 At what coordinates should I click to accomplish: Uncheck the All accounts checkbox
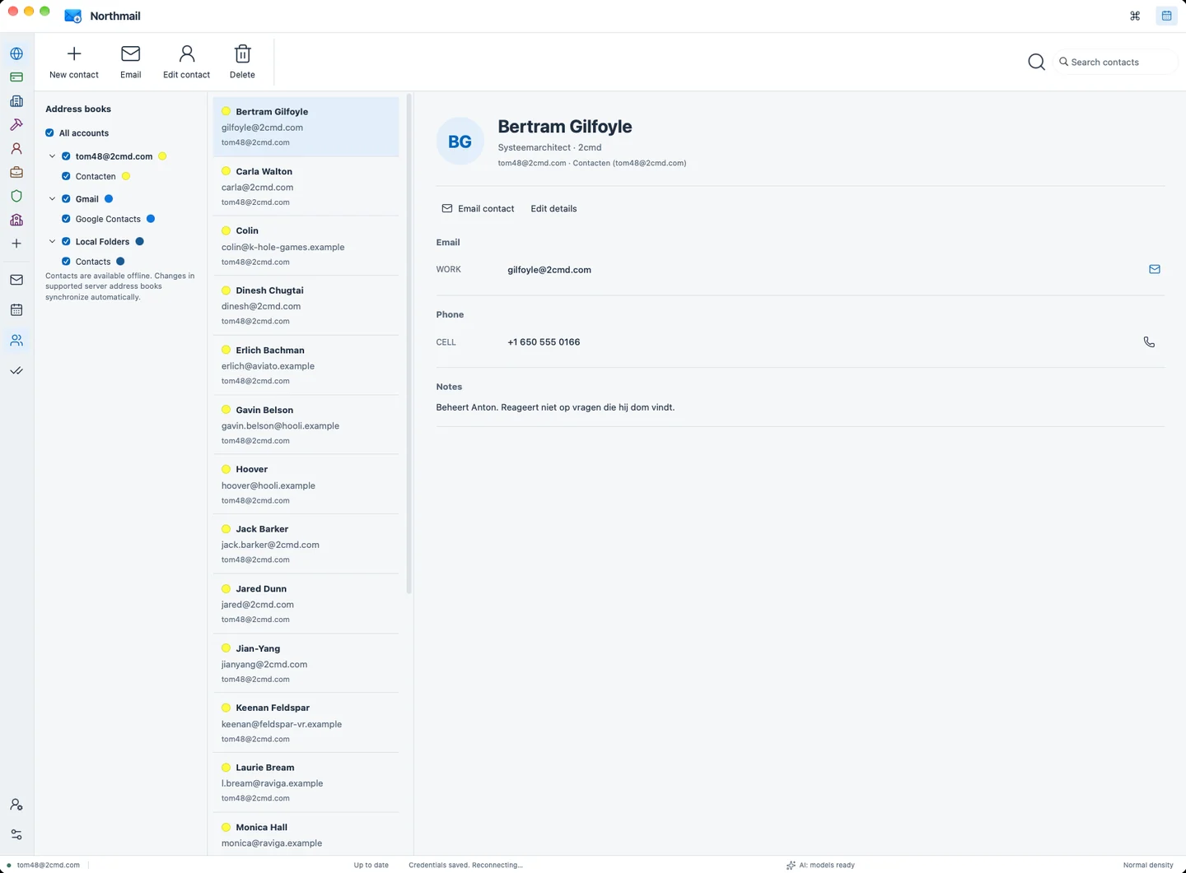click(x=49, y=132)
